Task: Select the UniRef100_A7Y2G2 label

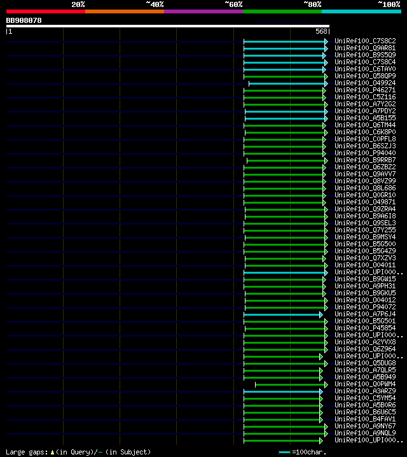Action: pyautogui.click(x=365, y=104)
